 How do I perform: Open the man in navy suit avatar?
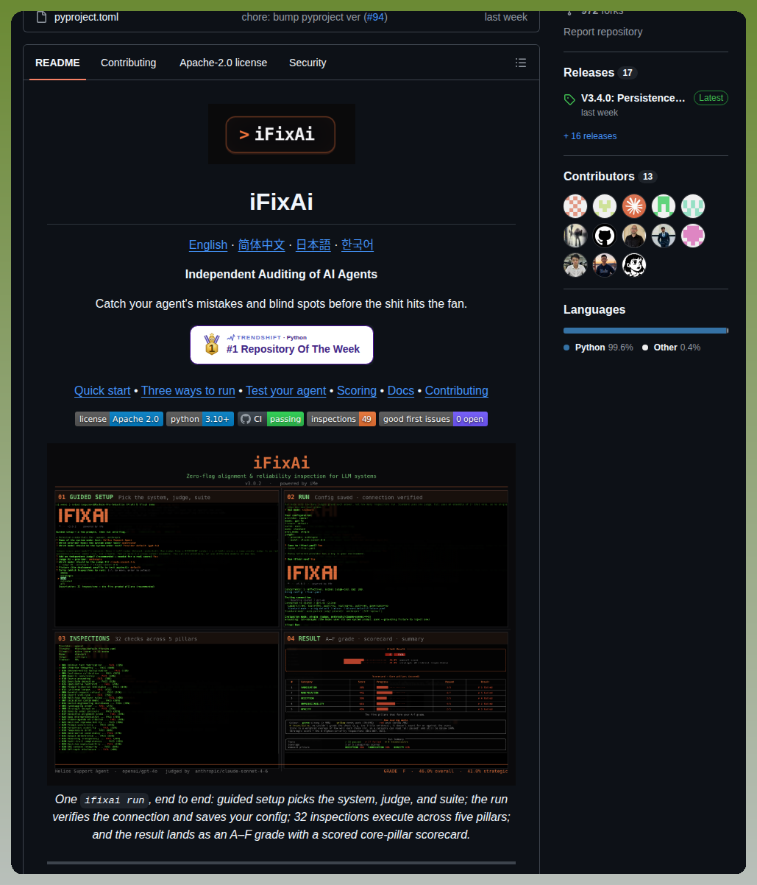click(x=664, y=236)
